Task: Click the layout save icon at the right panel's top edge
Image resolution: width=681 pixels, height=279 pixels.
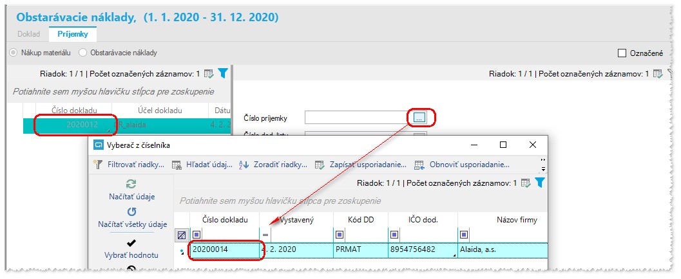Action: point(658,74)
